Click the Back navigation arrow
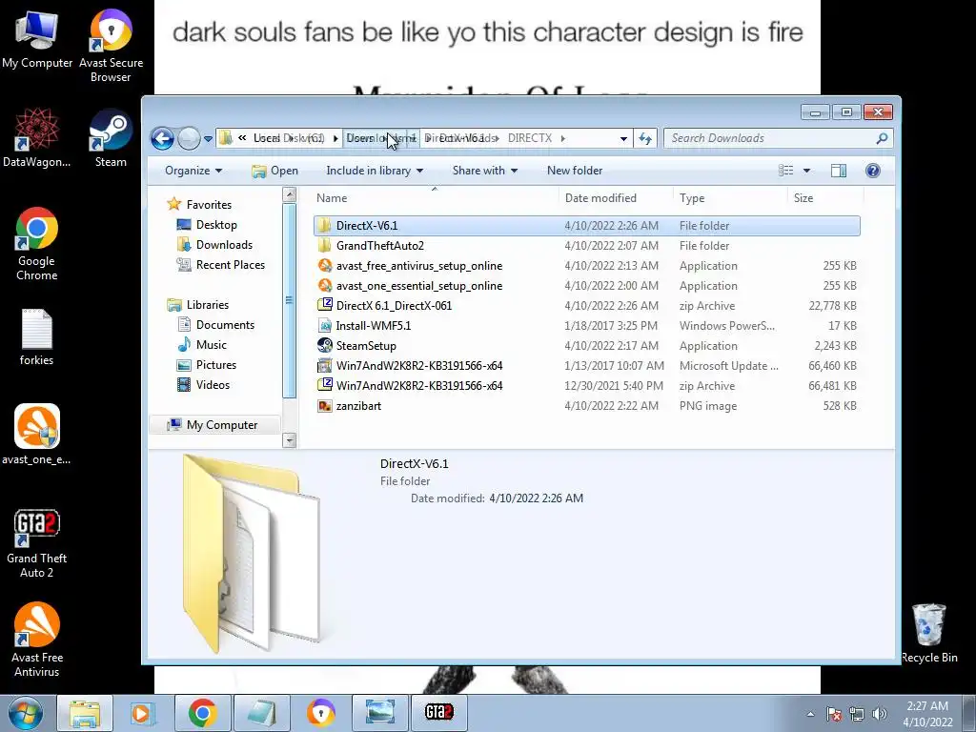976x732 pixels. [x=162, y=138]
